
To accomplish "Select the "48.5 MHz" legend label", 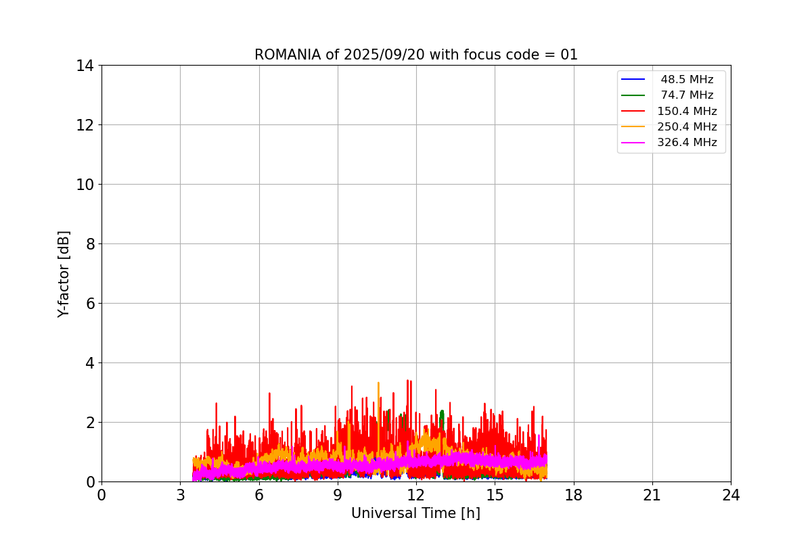I will coord(687,80).
